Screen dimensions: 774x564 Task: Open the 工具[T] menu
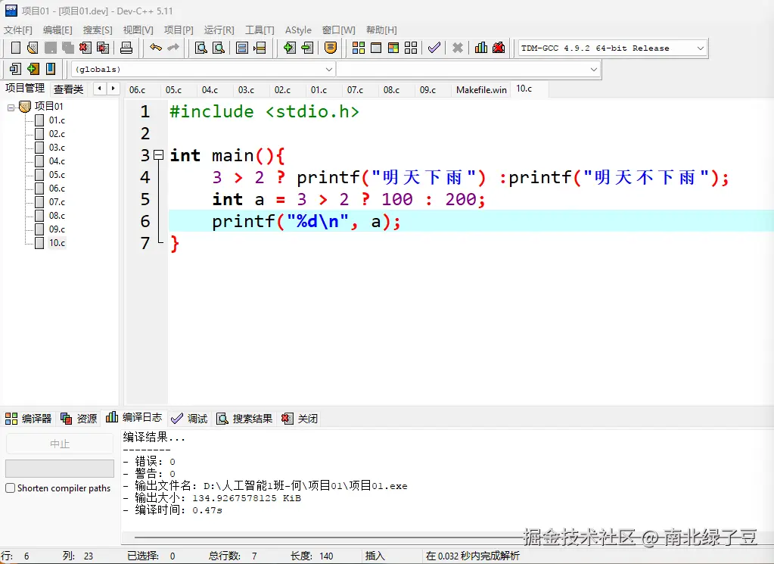(260, 30)
